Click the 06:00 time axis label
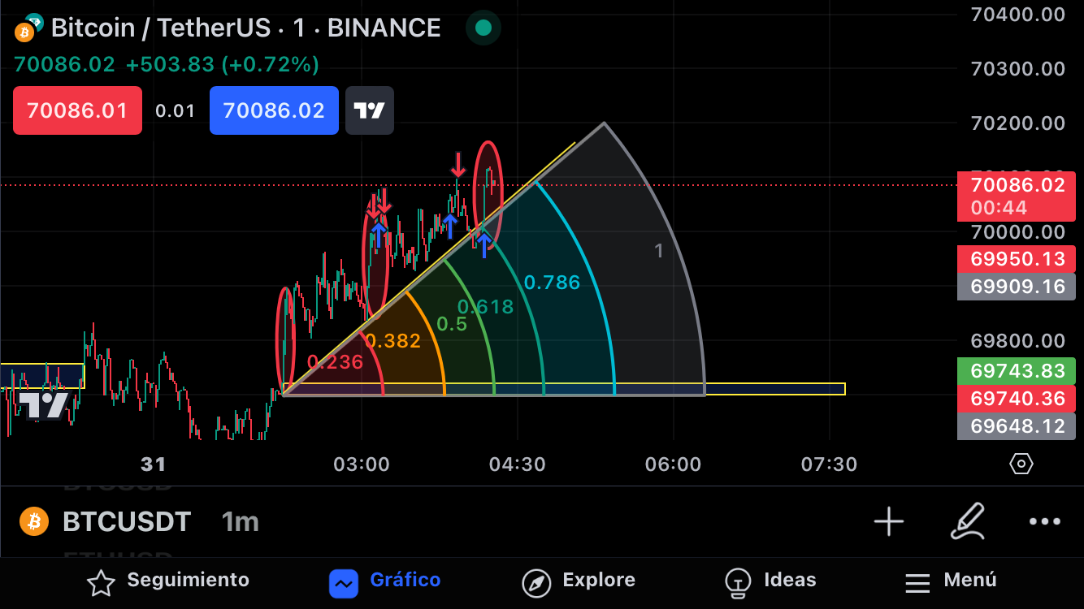1084x609 pixels. pyautogui.click(x=672, y=464)
